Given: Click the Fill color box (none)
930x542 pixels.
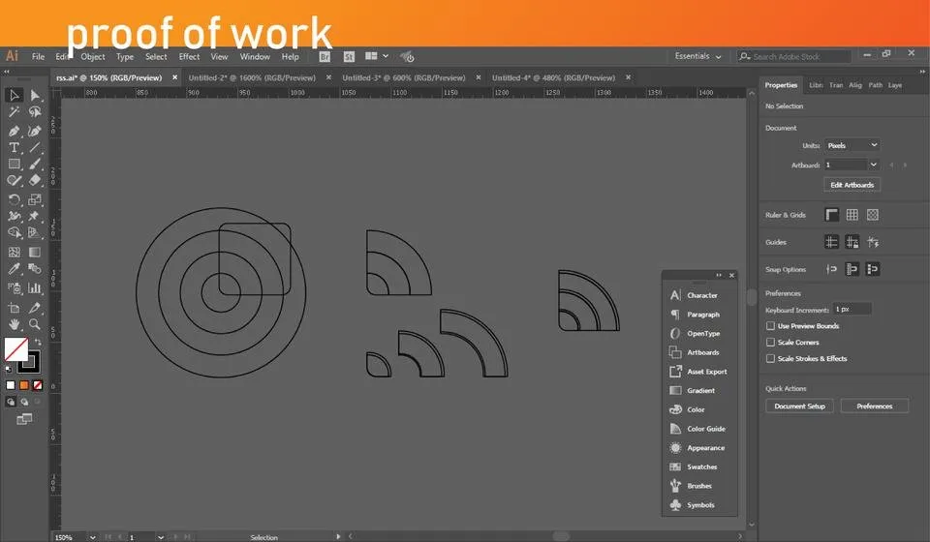Looking at the screenshot, I should click(16, 348).
